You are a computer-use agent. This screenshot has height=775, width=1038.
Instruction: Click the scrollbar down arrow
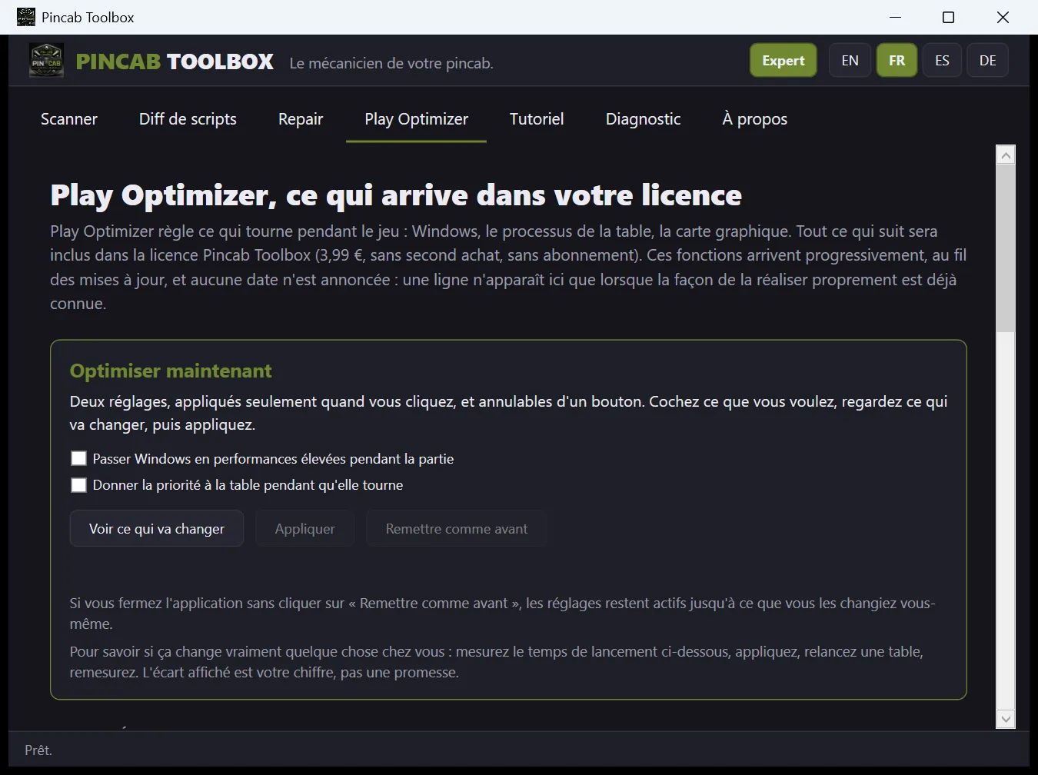click(x=1006, y=719)
